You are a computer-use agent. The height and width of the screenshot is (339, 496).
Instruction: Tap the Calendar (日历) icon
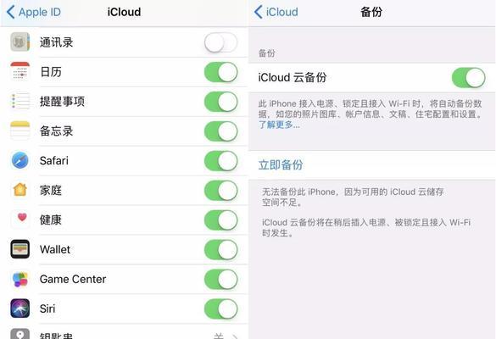[20, 71]
